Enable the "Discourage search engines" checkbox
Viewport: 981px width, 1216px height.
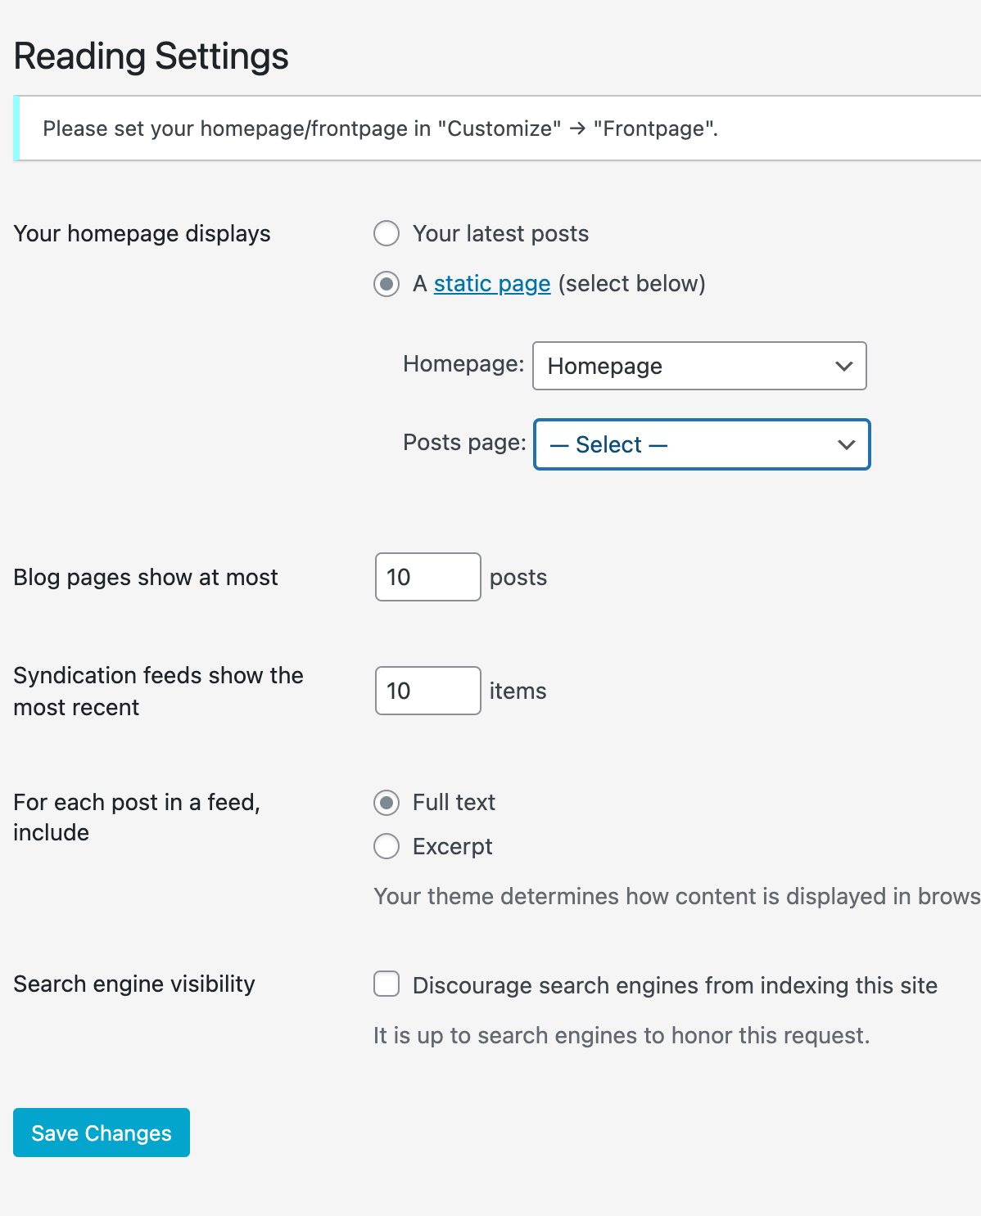[x=387, y=984]
